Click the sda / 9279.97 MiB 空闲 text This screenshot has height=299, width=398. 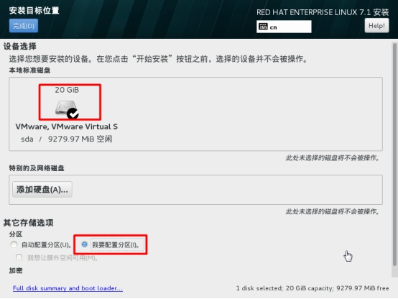pyautogui.click(x=67, y=139)
